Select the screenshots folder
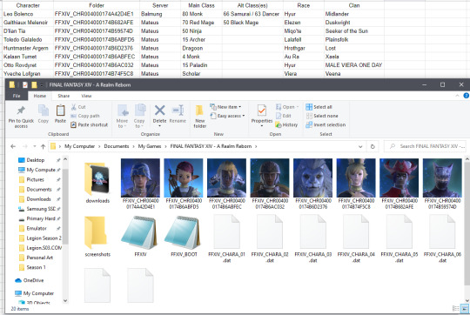The height and width of the screenshot is (315, 470). tap(97, 237)
